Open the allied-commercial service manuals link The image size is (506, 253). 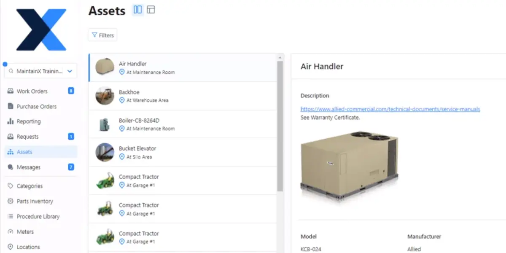[390, 109]
